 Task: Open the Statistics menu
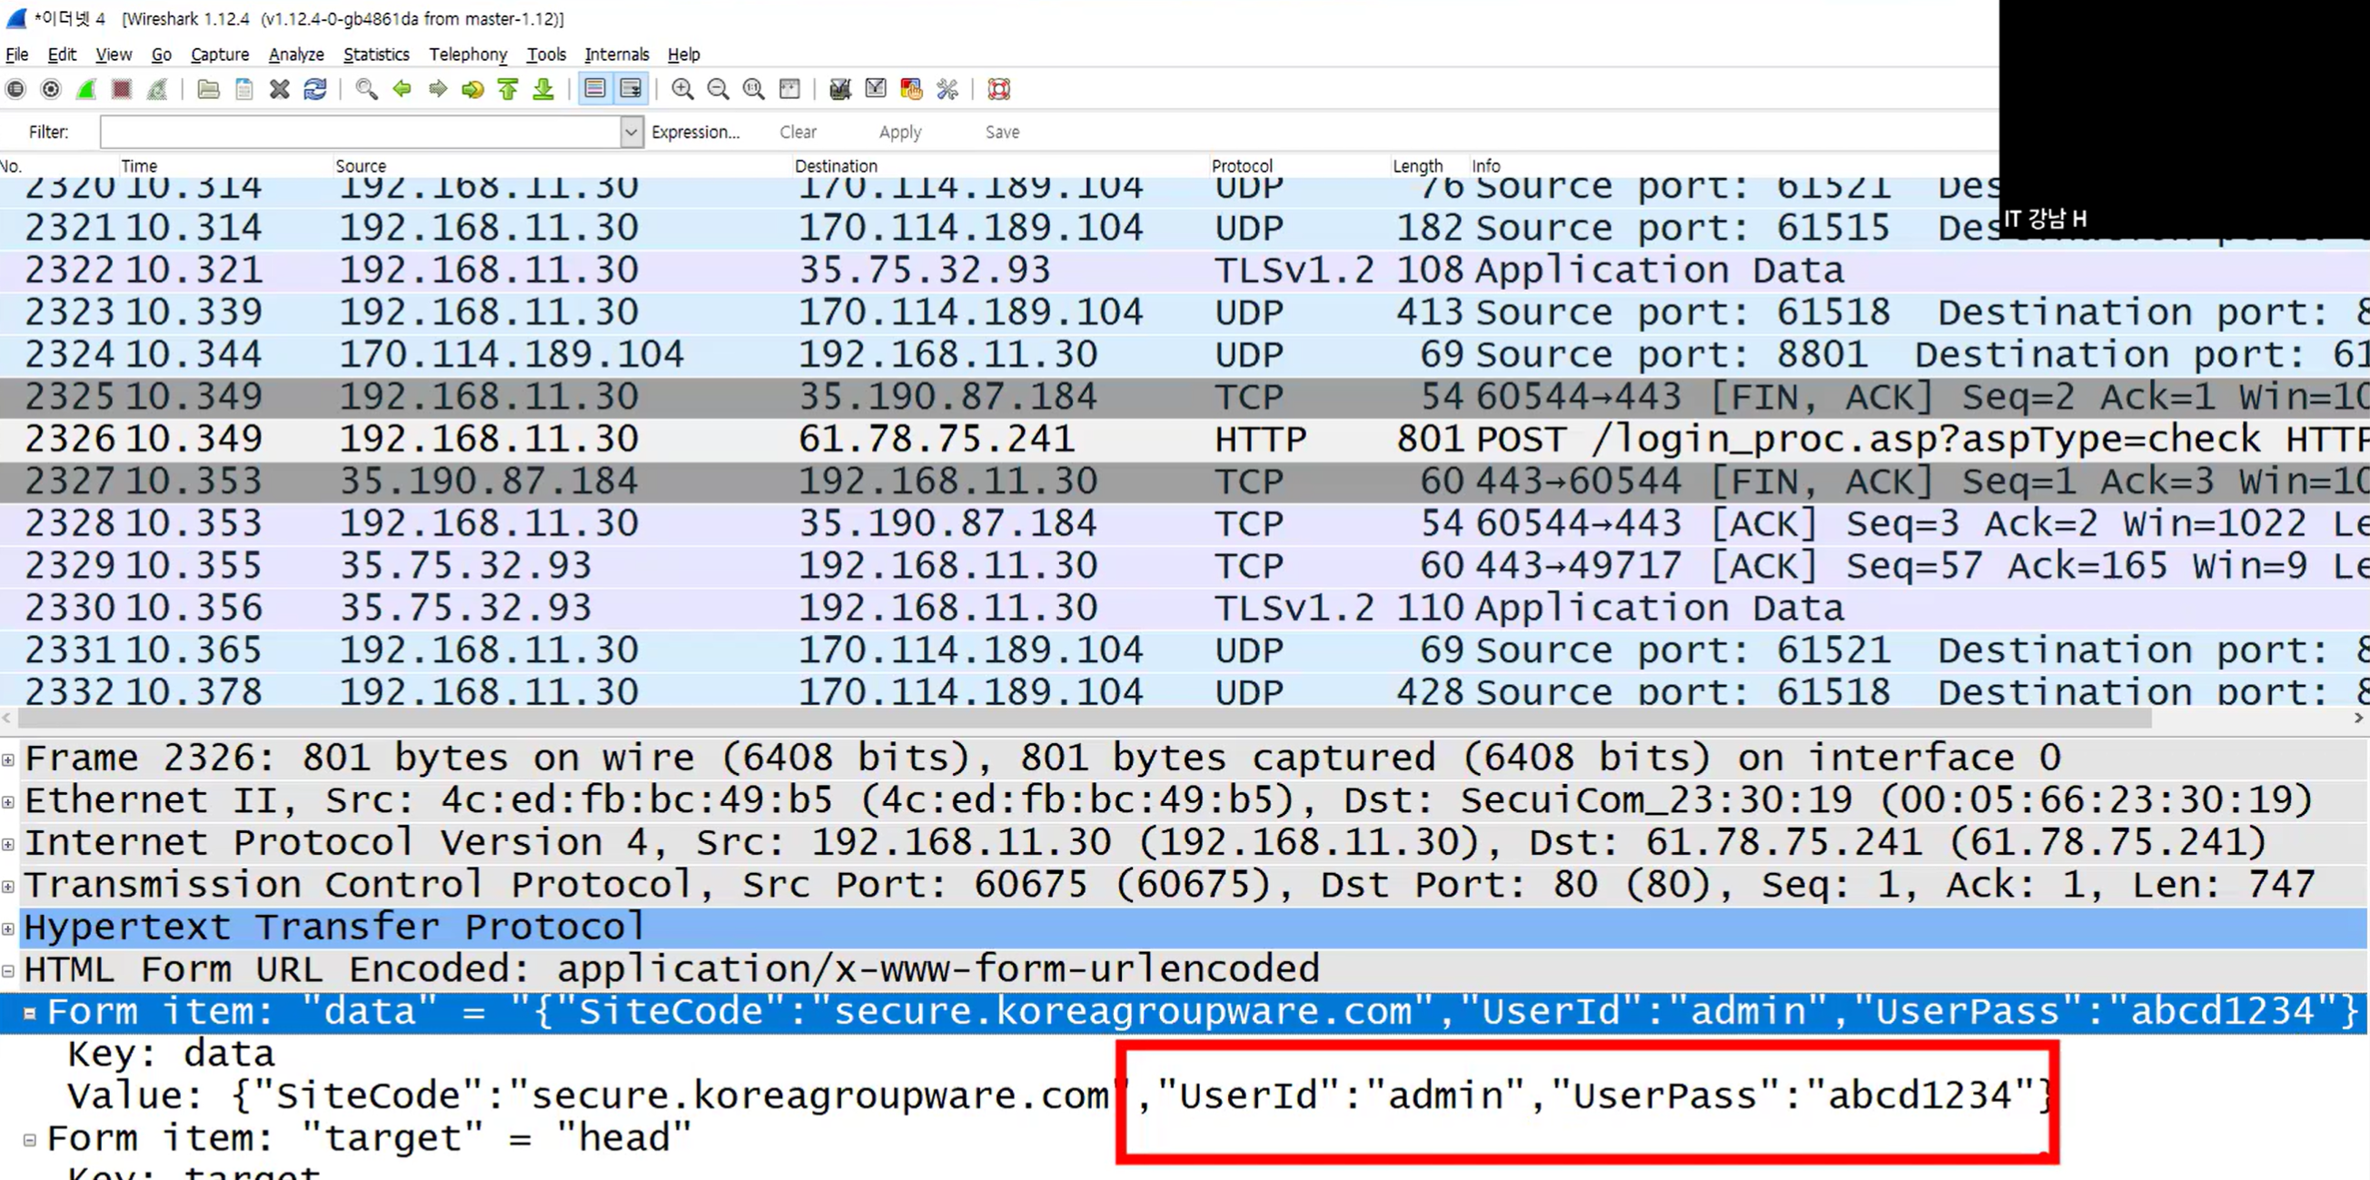pos(375,55)
